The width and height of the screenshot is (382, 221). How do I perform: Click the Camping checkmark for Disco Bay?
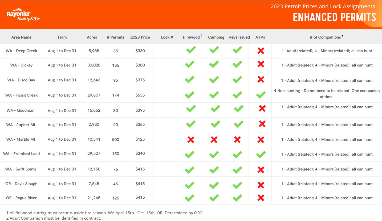pos(214,80)
